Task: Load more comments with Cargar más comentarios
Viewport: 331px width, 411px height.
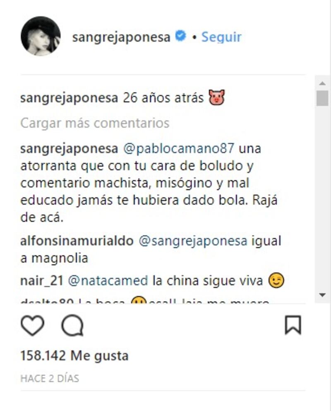Action: [x=95, y=123]
